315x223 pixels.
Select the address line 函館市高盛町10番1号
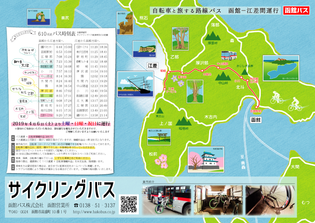(x=49, y=212)
